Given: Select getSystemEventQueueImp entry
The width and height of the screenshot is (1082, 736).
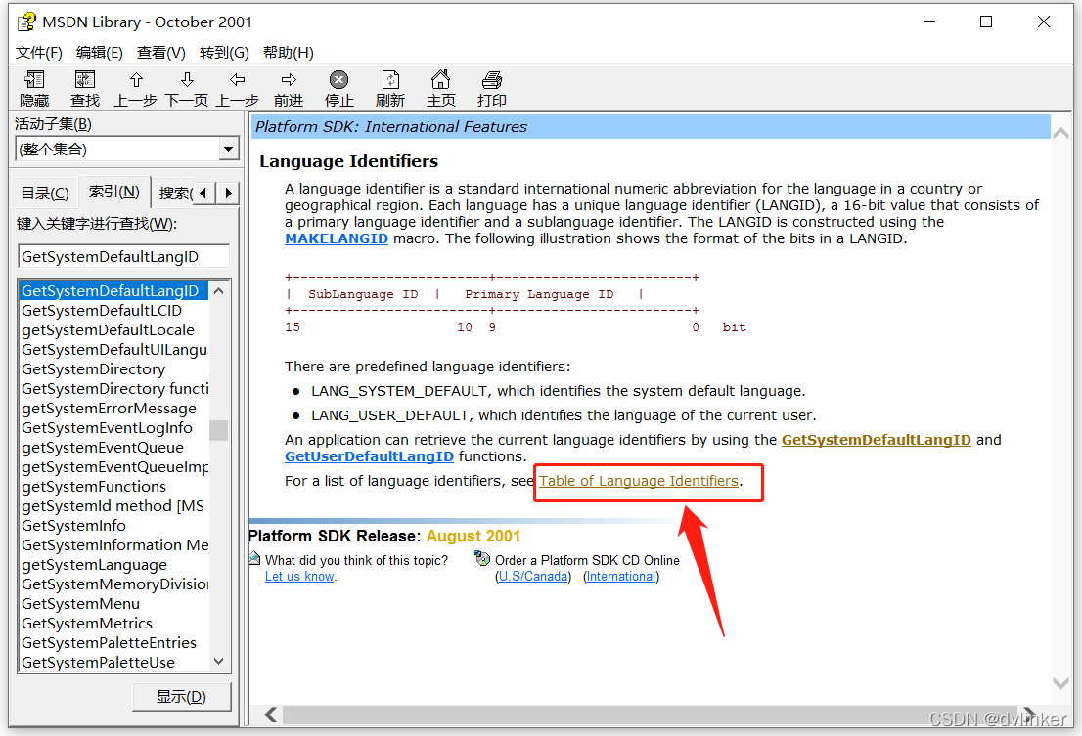Looking at the screenshot, I should 113,467.
